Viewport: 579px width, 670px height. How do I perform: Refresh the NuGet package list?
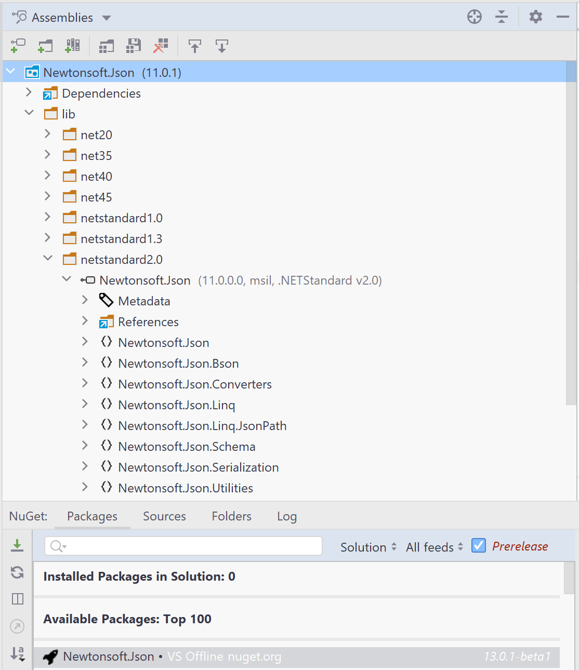(x=17, y=572)
